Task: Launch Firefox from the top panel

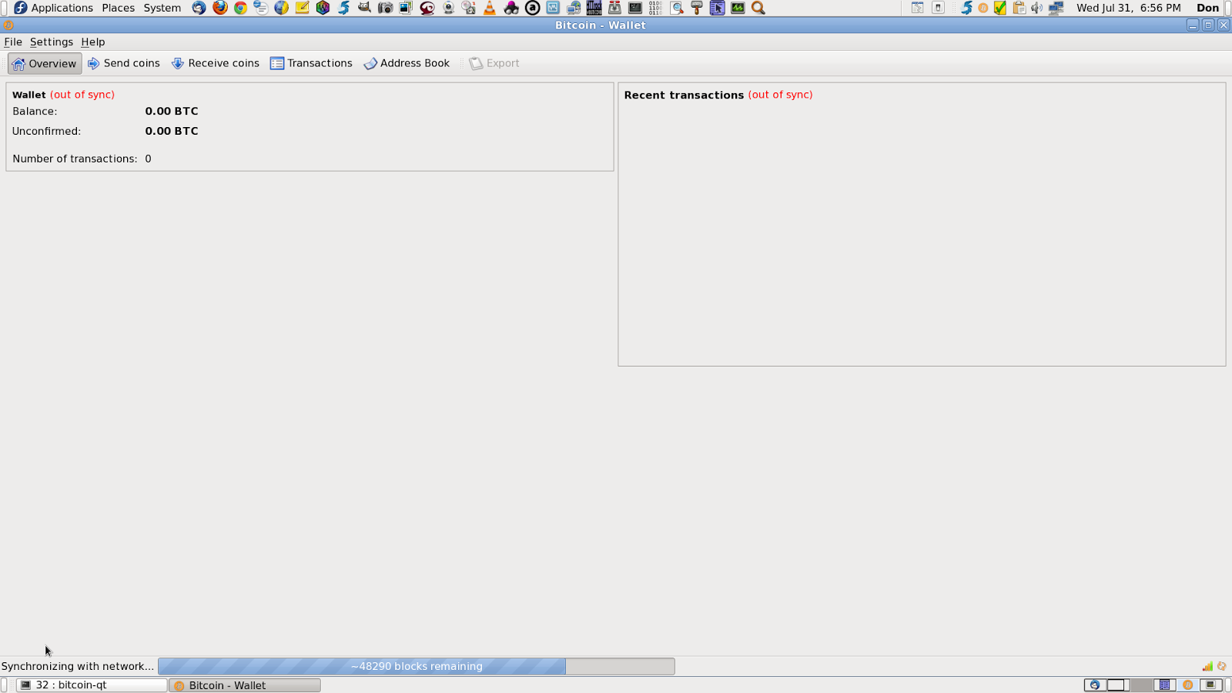Action: (x=220, y=8)
